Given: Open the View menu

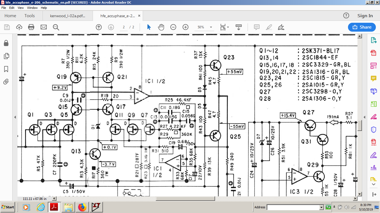Looking at the screenshot, I should [21, 8].
